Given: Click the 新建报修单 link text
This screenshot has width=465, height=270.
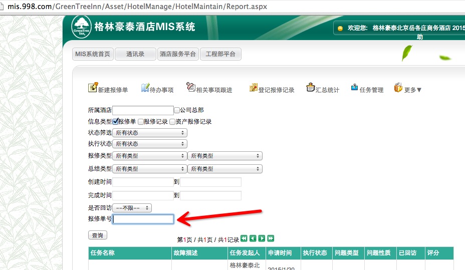Looking at the screenshot, I should (x=113, y=90).
